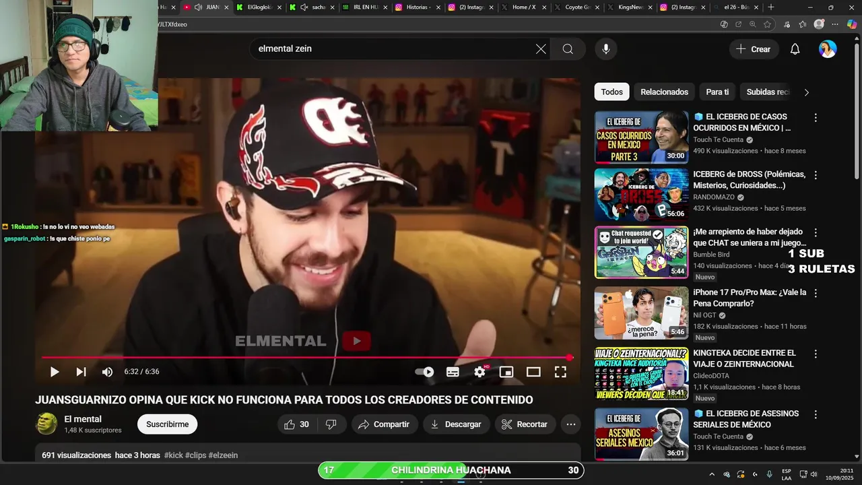862x485 pixels.
Task: Open the El mental channel name link
Action: point(83,419)
